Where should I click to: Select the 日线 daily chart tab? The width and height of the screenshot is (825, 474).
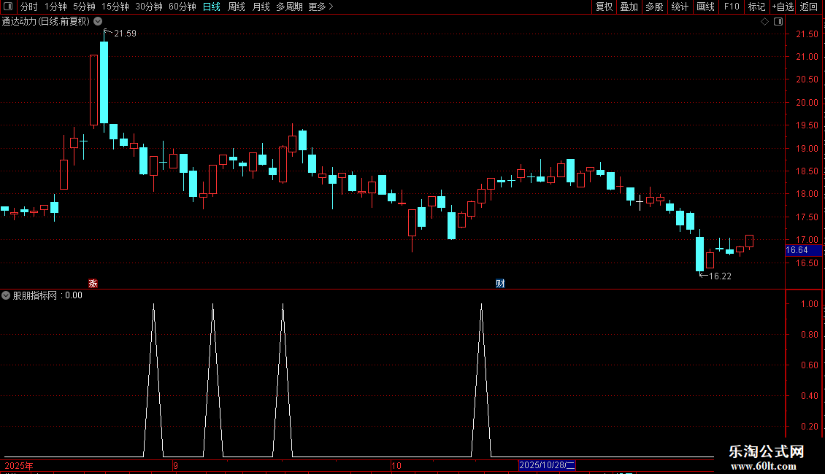pos(212,7)
